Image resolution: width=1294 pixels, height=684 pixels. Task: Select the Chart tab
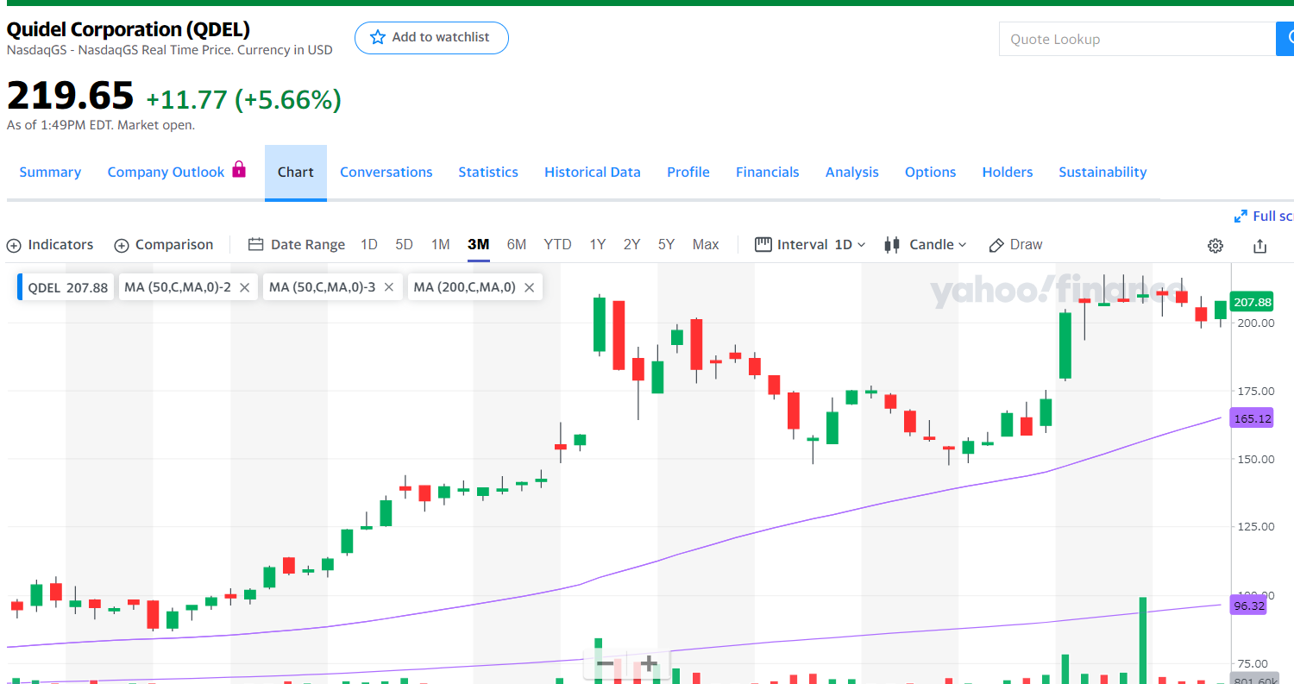(x=296, y=173)
